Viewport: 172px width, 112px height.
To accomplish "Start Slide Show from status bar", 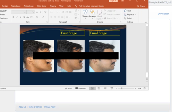I will pos(112,88).
